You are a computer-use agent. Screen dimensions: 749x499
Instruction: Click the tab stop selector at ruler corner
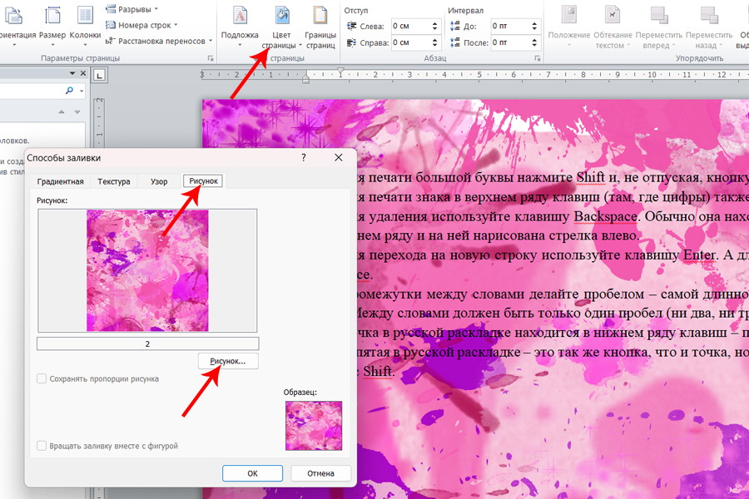tap(100, 76)
